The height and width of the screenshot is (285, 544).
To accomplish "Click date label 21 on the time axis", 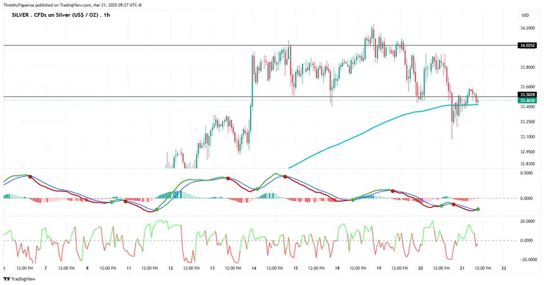I will 462,268.
